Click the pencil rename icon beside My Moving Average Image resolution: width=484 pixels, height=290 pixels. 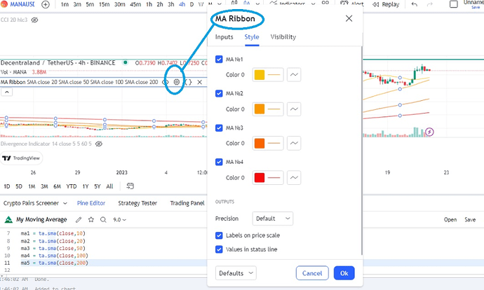coord(79,219)
